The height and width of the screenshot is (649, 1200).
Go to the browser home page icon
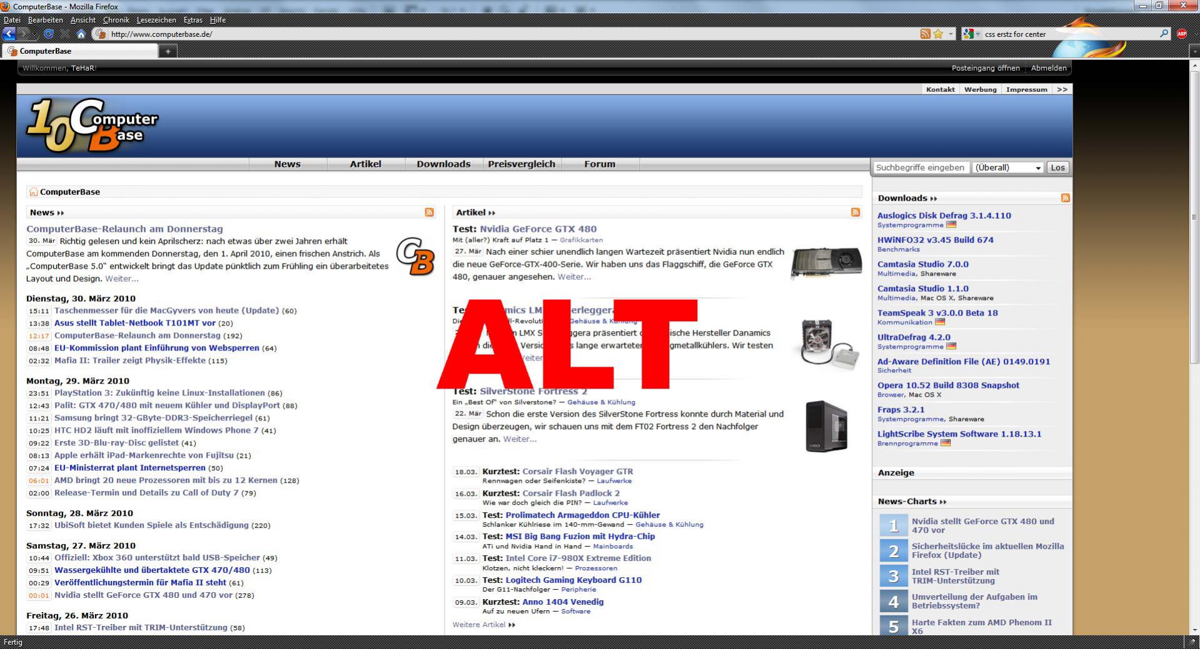pos(81,34)
